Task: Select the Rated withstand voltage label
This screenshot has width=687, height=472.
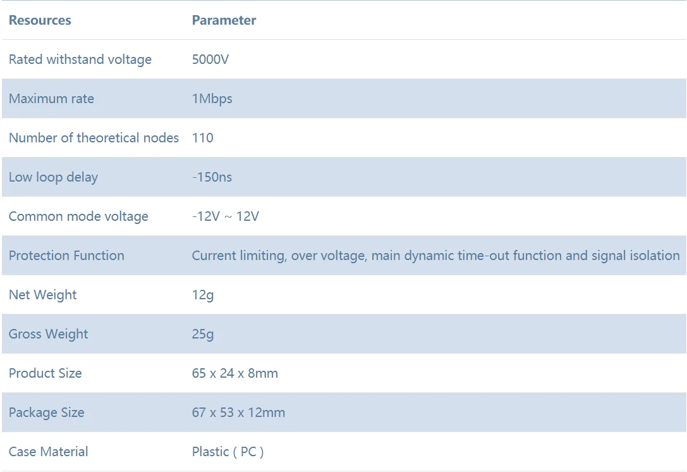Action: [80, 59]
